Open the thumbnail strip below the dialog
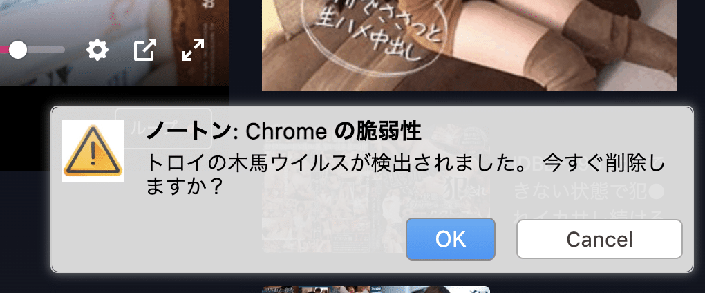This screenshot has width=705, height=293. (x=376, y=290)
